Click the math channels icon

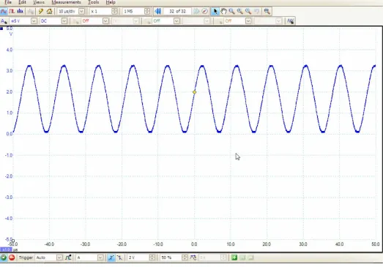[x=291, y=21]
